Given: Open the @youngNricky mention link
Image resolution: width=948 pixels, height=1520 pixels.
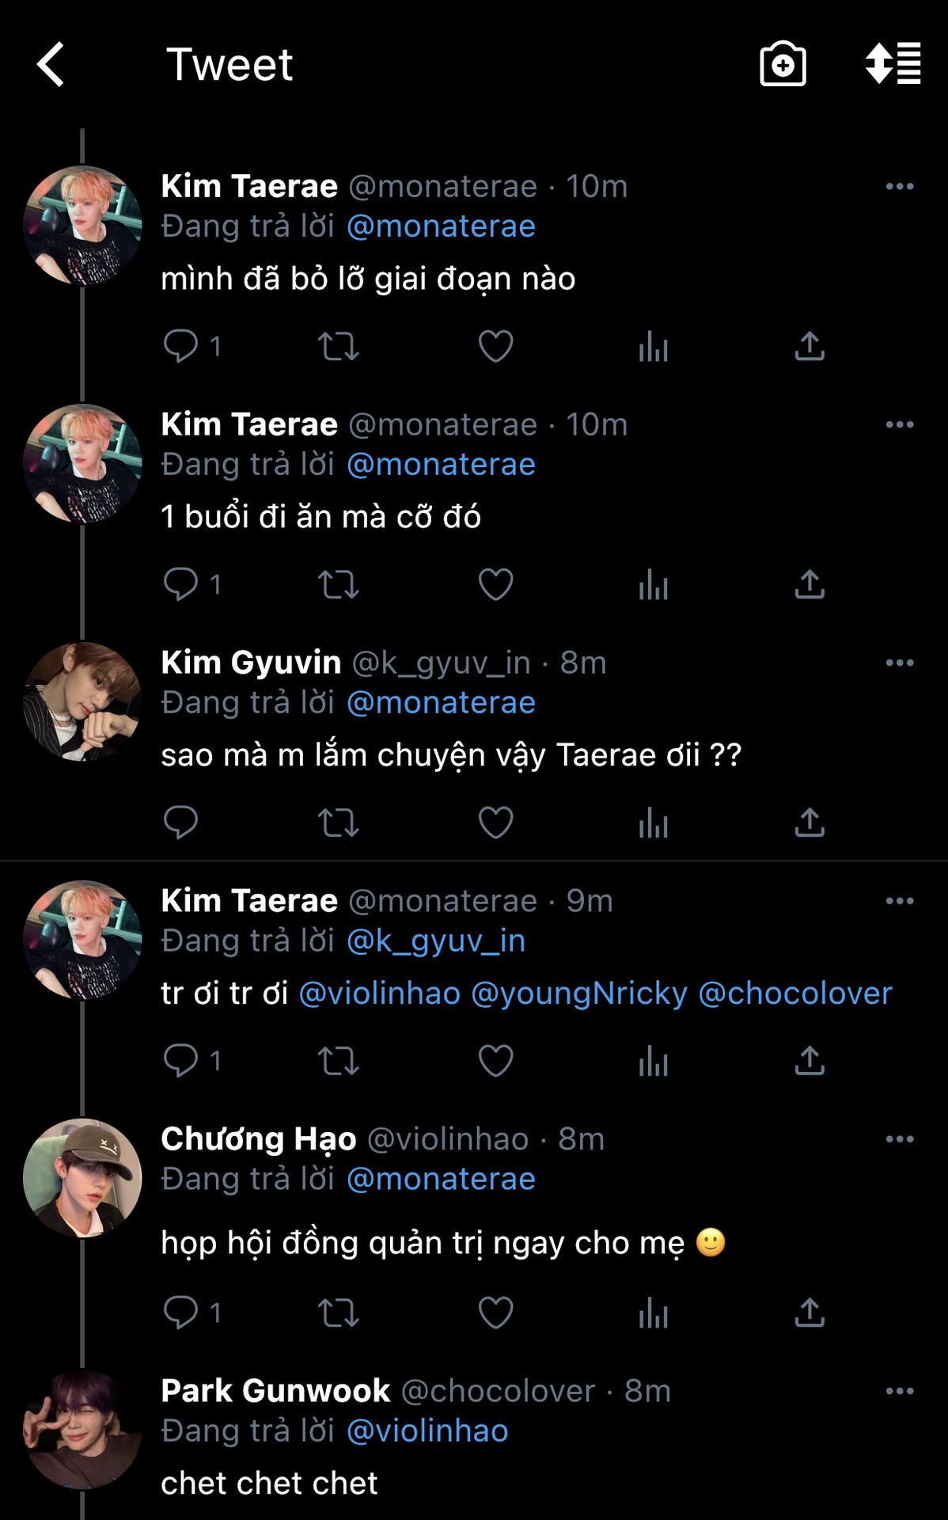Looking at the screenshot, I should pos(579,994).
